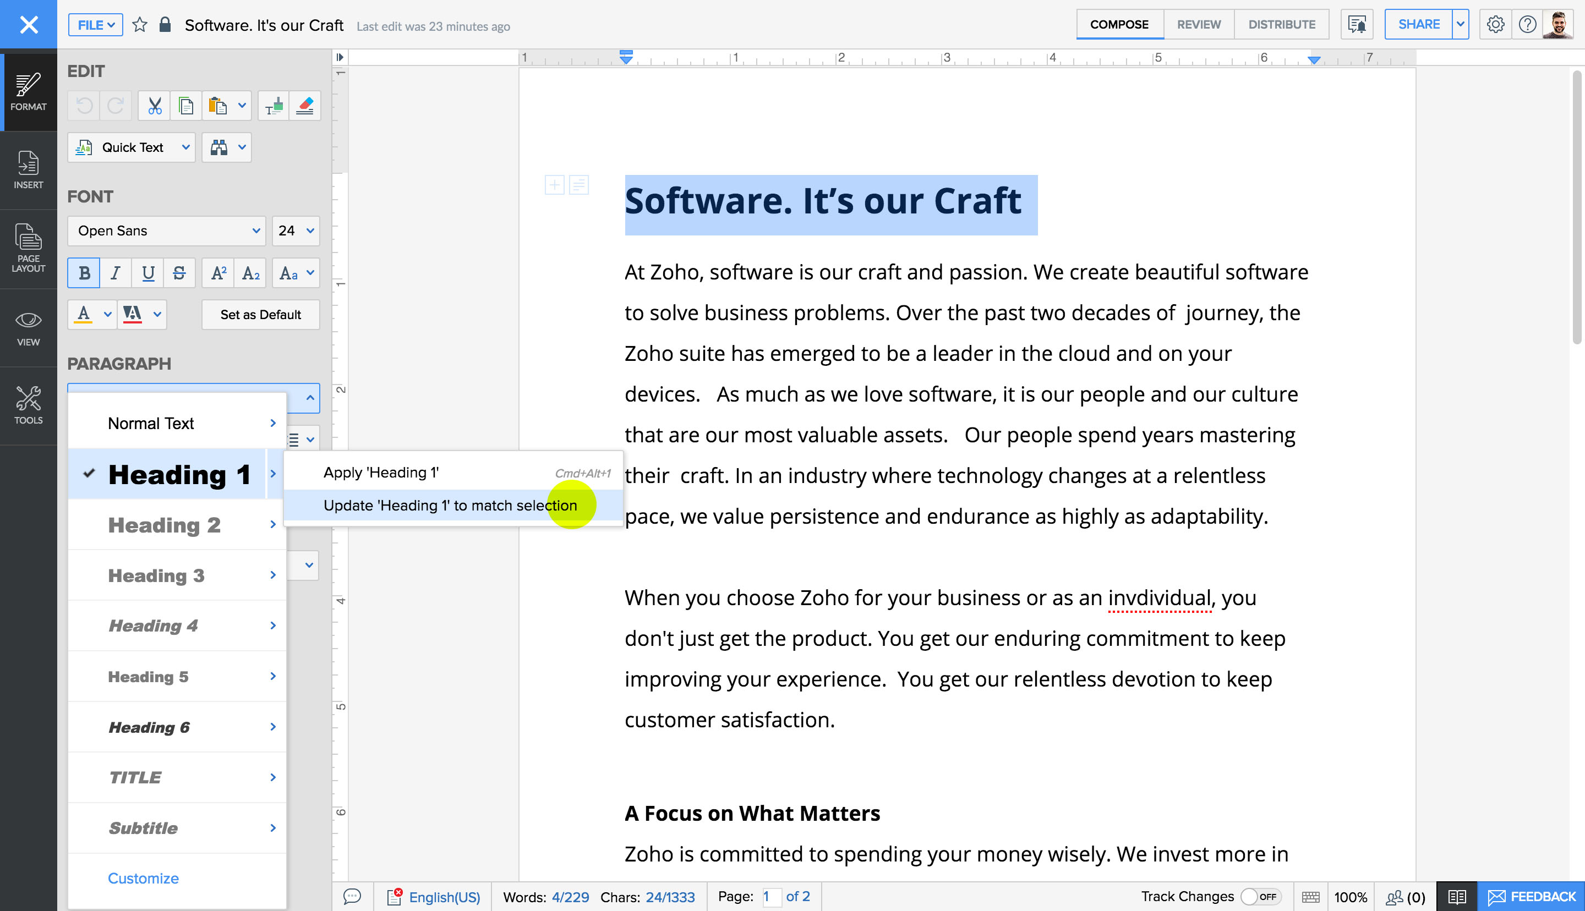The image size is (1585, 911).
Task: Click the Format Painter icon
Action: coord(274,106)
